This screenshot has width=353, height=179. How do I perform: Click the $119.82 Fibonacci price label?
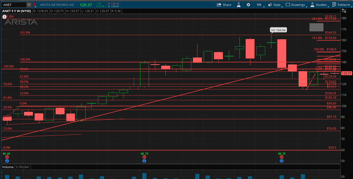coord(331,82)
